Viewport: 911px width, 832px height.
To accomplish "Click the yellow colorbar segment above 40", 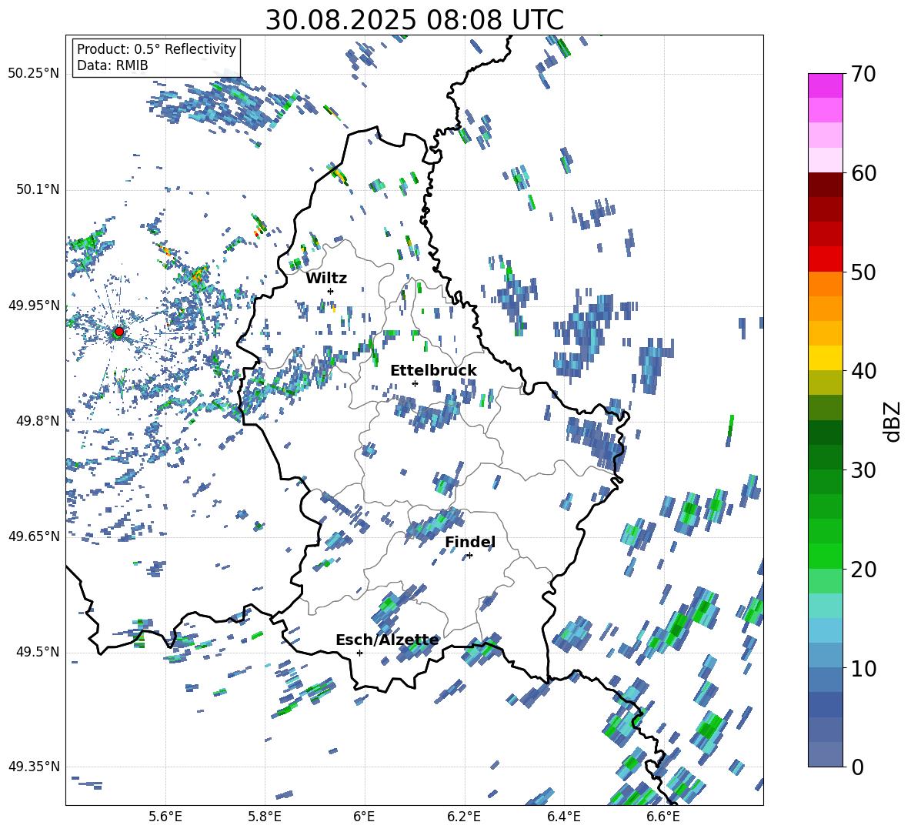I will point(825,358).
